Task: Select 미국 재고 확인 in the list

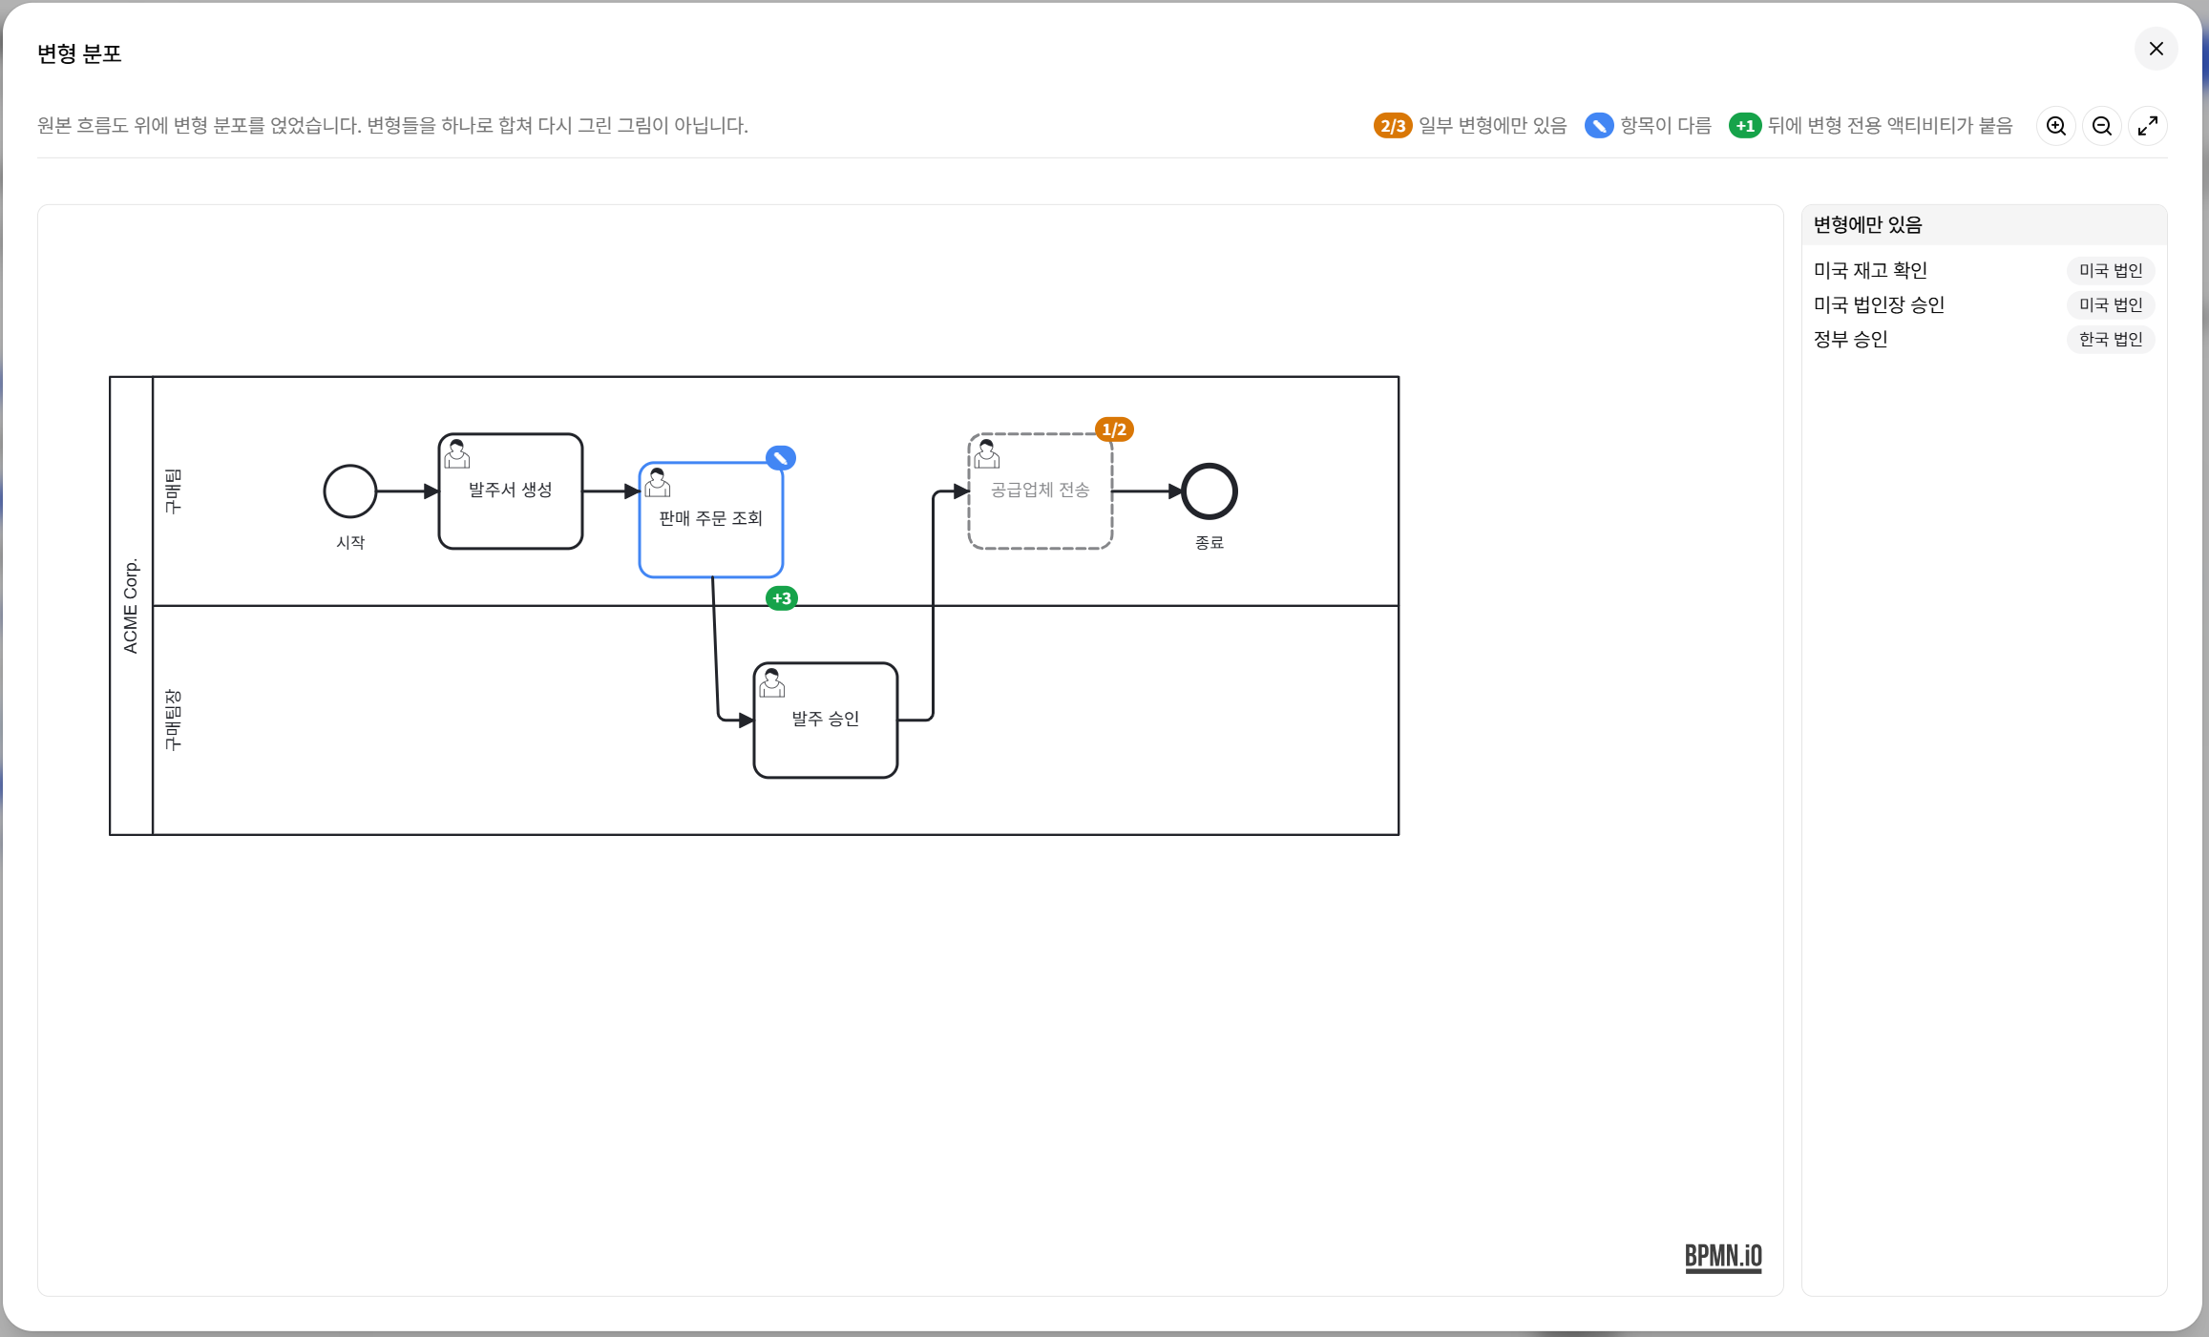Action: 1984,271
